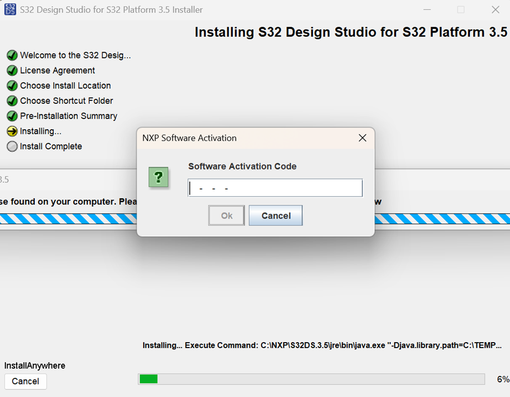Close the NXP Software Activation dialog
Image resolution: width=510 pixels, height=397 pixels.
(x=362, y=138)
